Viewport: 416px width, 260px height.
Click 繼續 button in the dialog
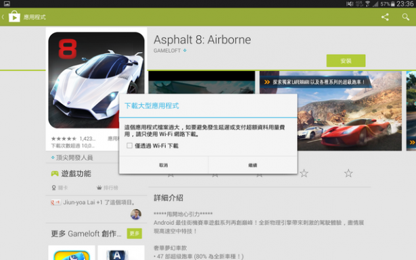[253, 165]
